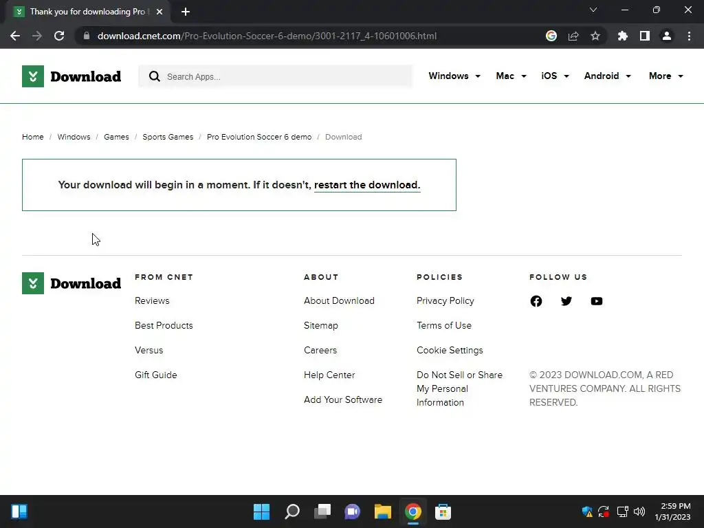704x528 pixels.
Task: Open Microsoft Store from the taskbar
Action: point(443,511)
